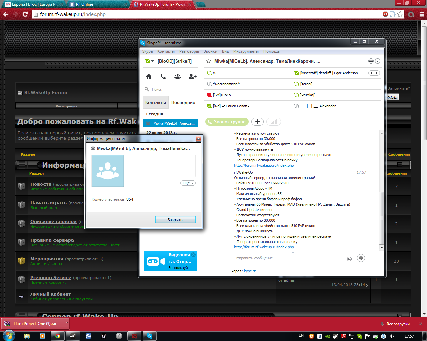Open Skype from the taskbar

pos(150,336)
